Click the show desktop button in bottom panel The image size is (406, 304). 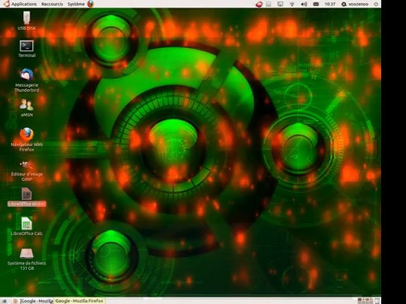[4, 301]
